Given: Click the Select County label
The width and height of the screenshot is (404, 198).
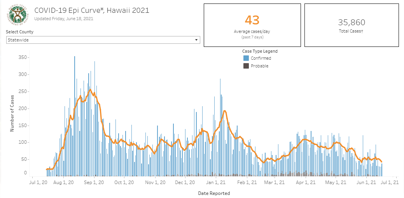Looking at the screenshot, I should tap(19, 32).
